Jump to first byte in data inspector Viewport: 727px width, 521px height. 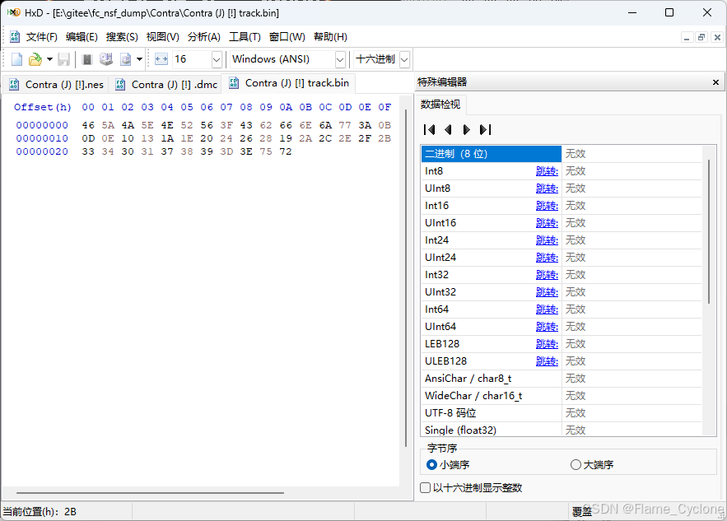pyautogui.click(x=429, y=130)
